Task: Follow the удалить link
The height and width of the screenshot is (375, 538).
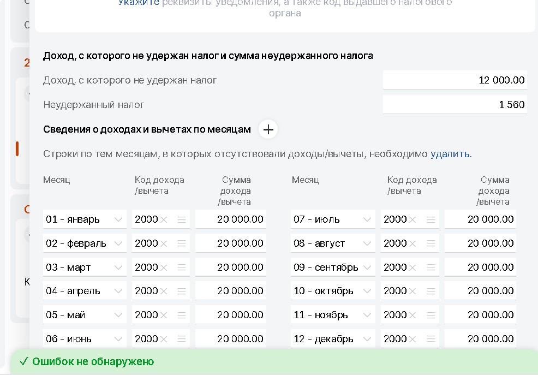Action: pos(450,154)
